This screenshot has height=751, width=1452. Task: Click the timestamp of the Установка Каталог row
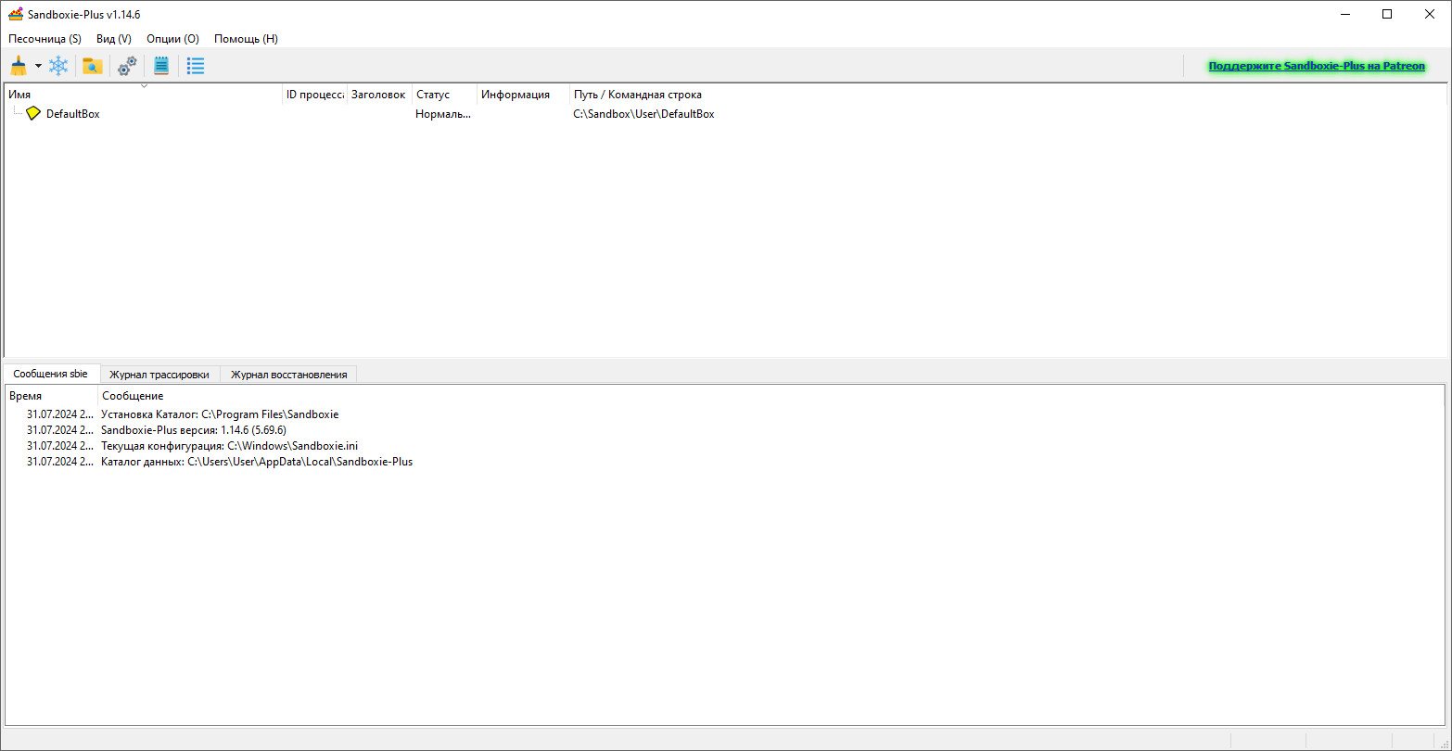(x=60, y=414)
